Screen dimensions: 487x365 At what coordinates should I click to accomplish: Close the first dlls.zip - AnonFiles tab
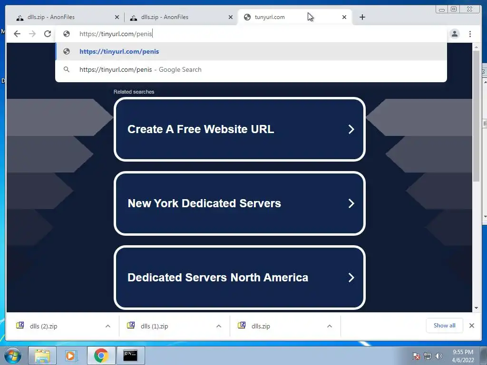pos(117,17)
